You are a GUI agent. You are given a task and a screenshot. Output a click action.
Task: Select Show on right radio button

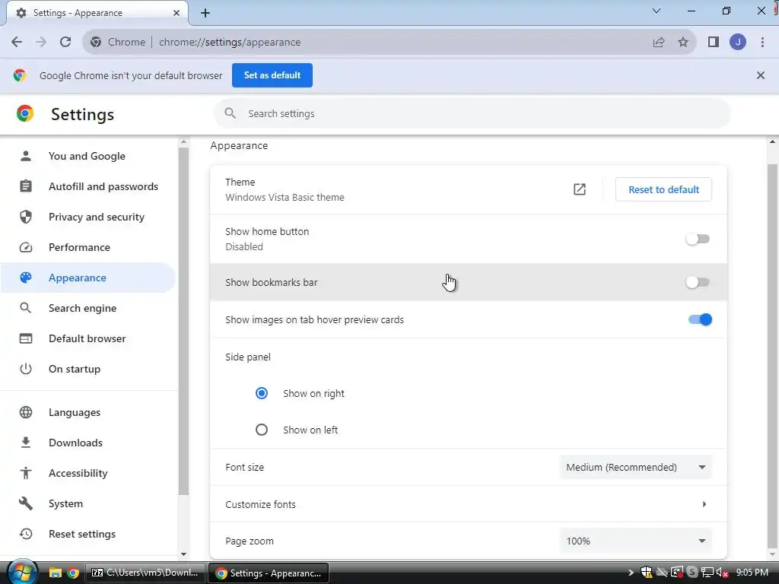[262, 393]
